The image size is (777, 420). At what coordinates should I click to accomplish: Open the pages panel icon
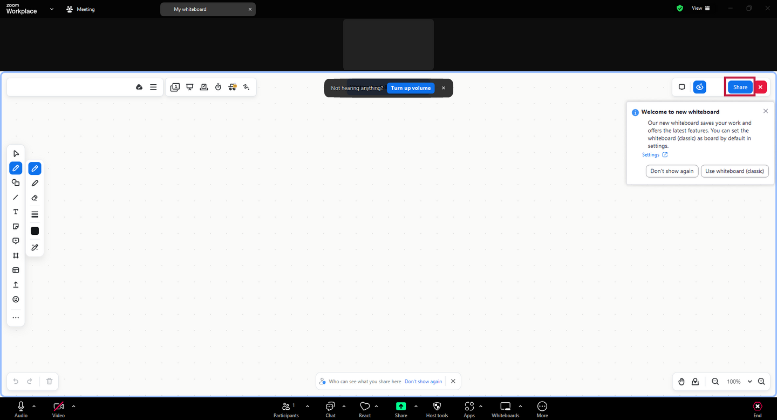tap(175, 87)
